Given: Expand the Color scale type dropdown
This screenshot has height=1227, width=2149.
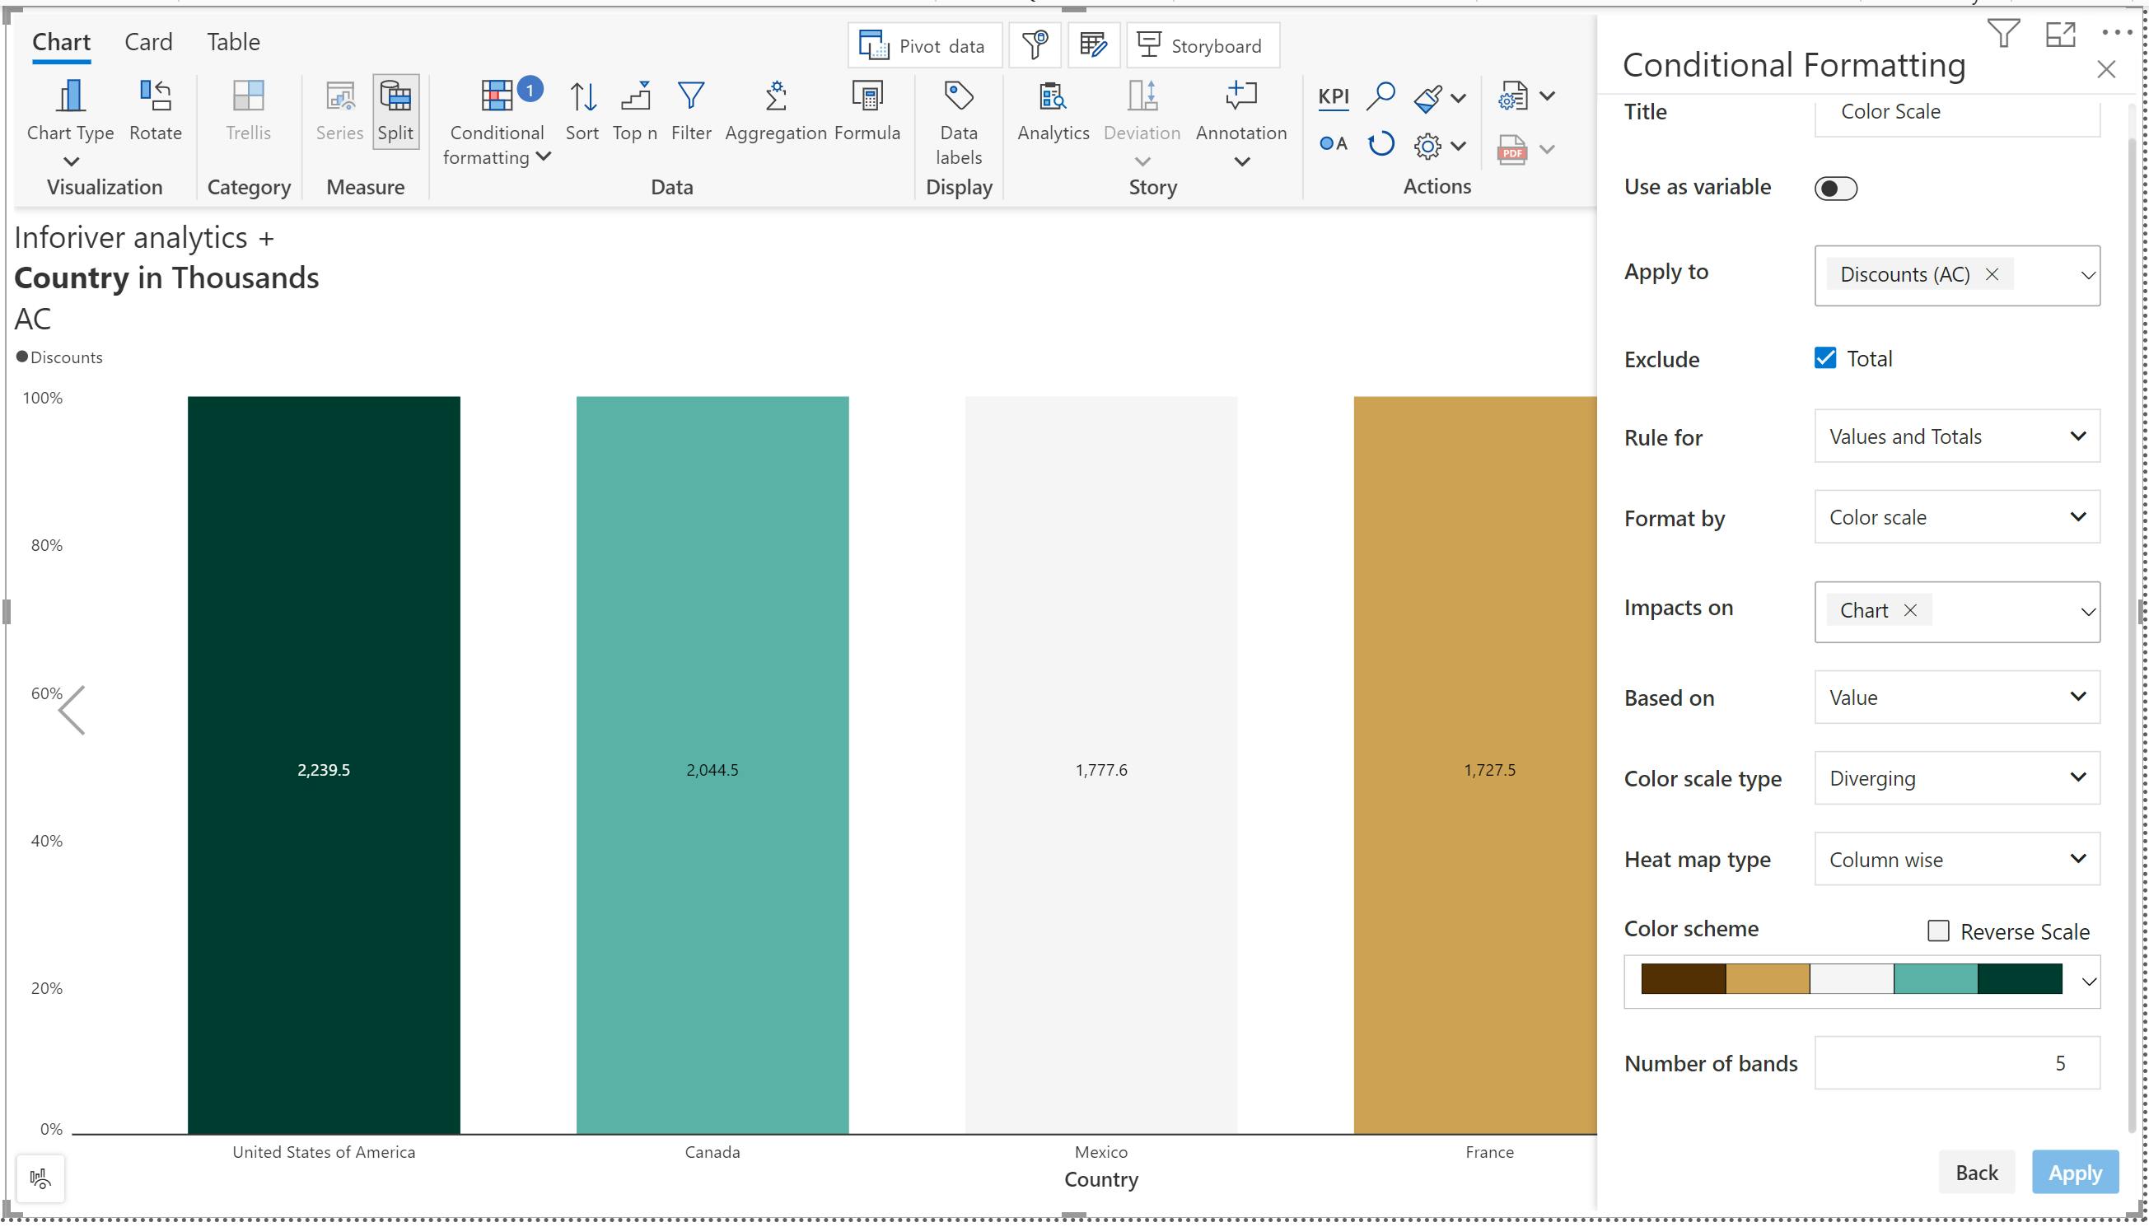Looking at the screenshot, I should pyautogui.click(x=1956, y=778).
